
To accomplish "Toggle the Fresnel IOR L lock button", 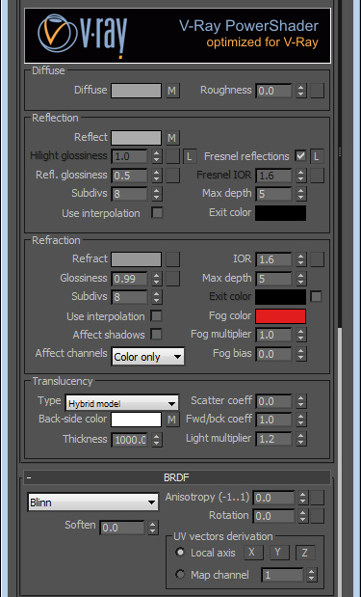I will pyautogui.click(x=318, y=156).
